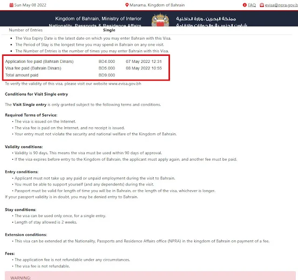The image size is (298, 280).
Task: Click the location pin icon near Manama
Action: click(x=127, y=5)
